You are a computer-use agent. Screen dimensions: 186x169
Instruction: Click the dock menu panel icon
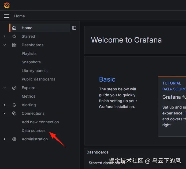pos(74,28)
